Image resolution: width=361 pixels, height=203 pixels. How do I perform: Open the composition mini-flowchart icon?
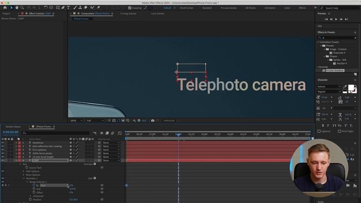[x=95, y=133]
